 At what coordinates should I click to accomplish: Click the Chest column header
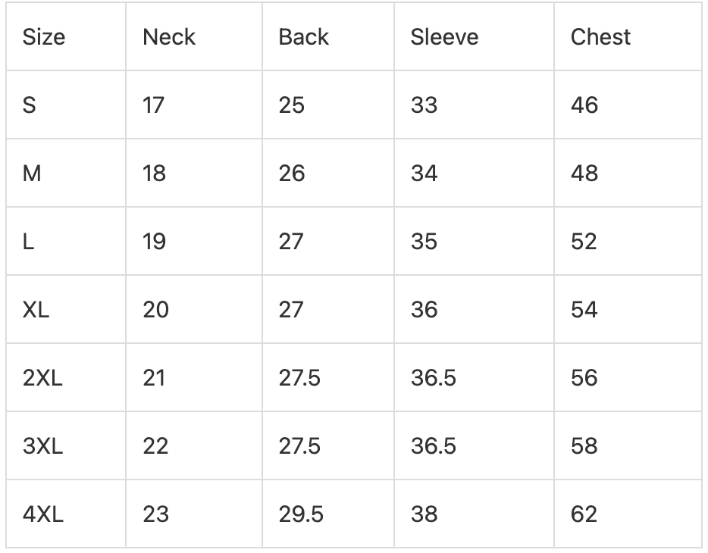[x=600, y=37]
